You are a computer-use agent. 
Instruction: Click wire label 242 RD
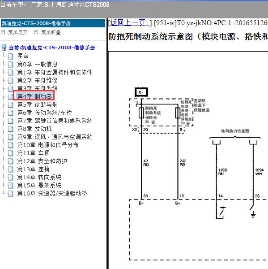point(183,163)
